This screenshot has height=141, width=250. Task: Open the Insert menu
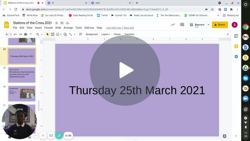coord(38,28)
